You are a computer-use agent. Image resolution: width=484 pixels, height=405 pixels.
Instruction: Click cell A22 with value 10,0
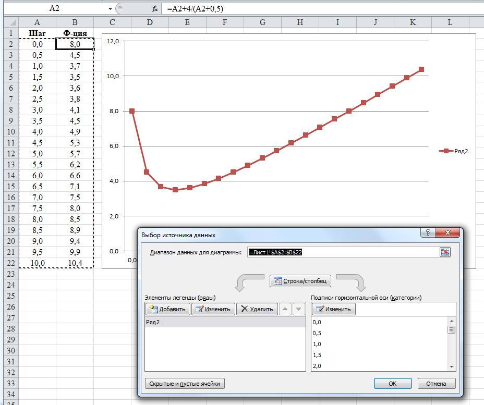[37, 263]
